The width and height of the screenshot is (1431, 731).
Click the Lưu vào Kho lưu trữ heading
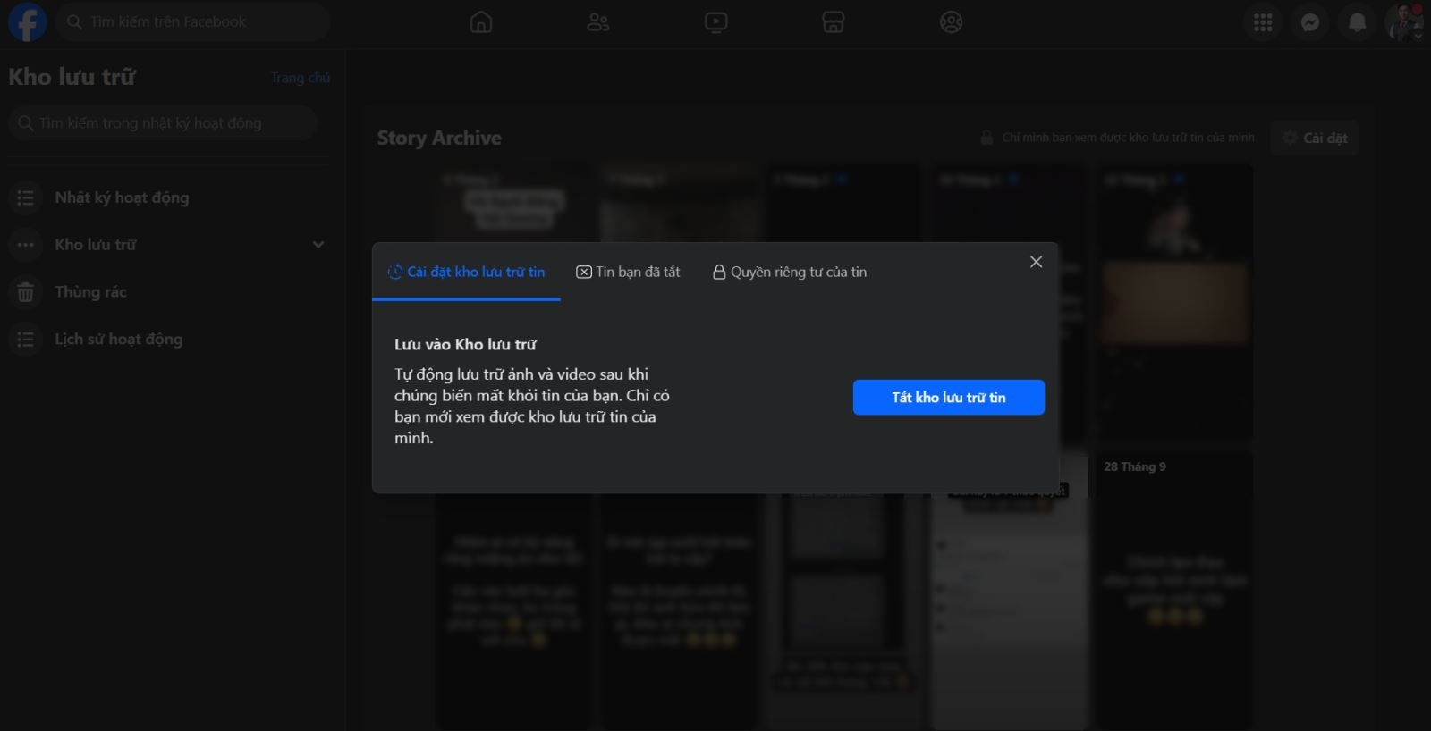[x=465, y=344]
